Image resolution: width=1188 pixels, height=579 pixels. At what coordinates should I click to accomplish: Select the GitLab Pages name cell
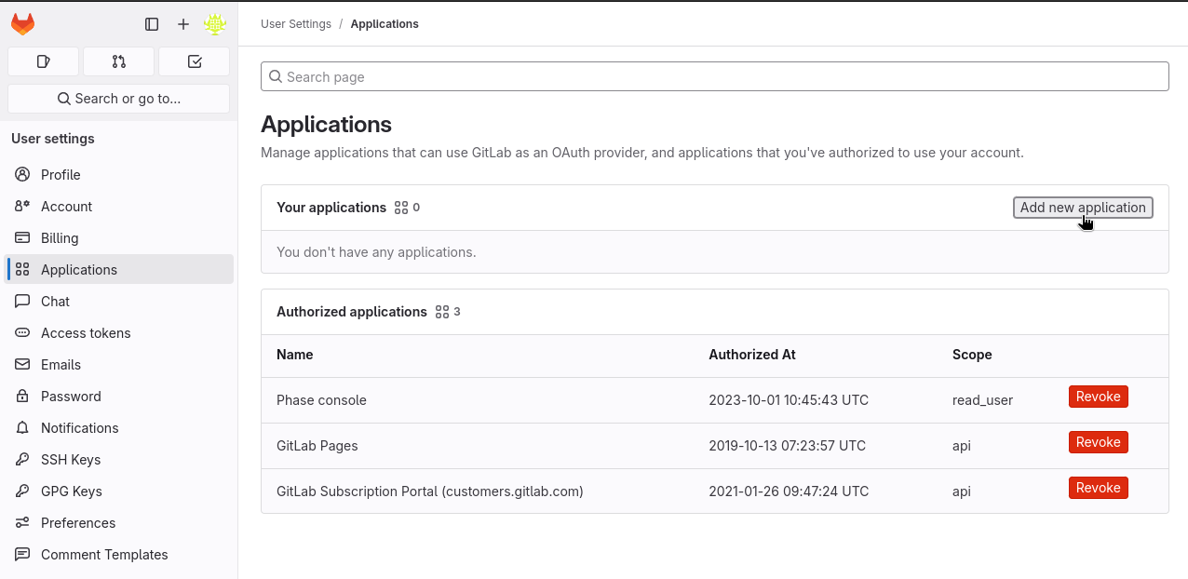coord(317,446)
